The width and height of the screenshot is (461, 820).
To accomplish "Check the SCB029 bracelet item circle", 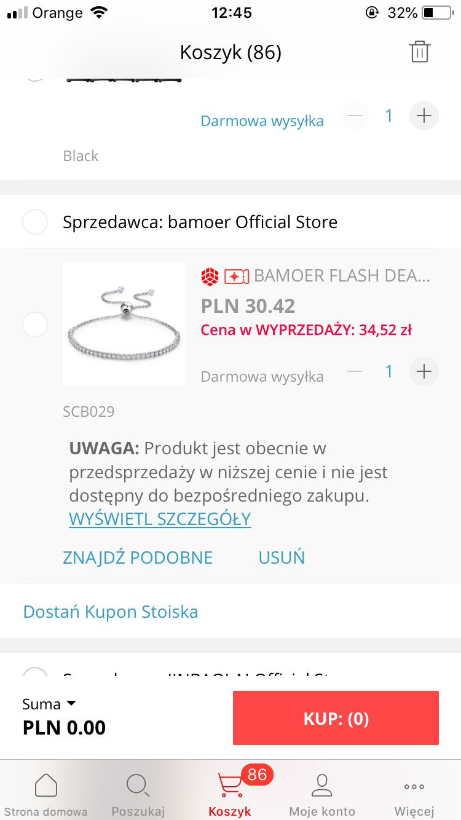I will pyautogui.click(x=34, y=325).
